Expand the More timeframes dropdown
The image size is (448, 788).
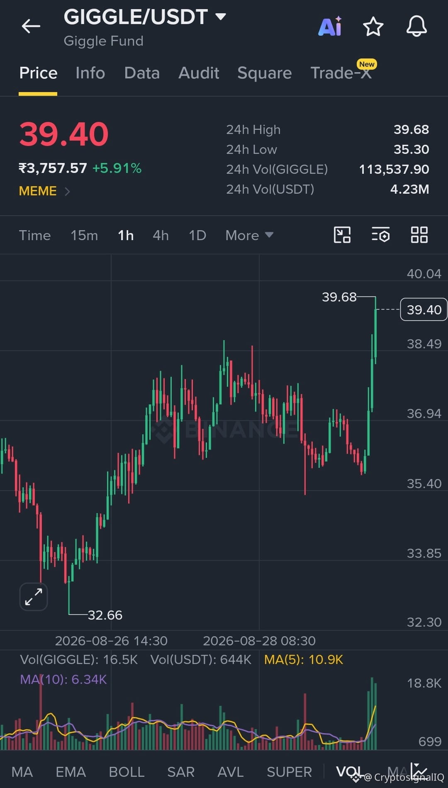pos(249,235)
